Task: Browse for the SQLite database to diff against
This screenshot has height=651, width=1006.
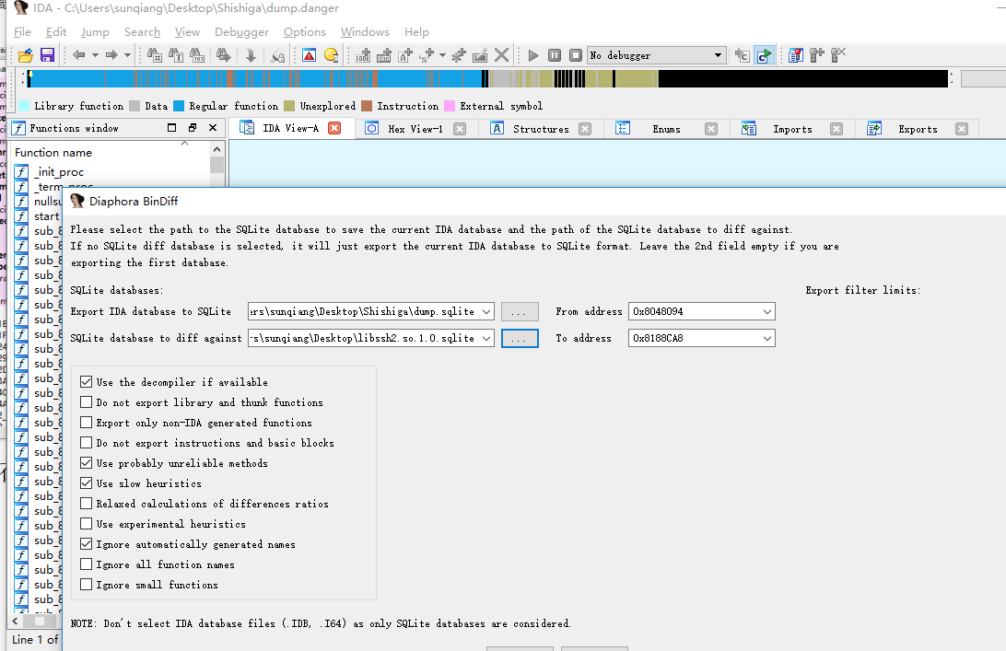Action: click(520, 338)
